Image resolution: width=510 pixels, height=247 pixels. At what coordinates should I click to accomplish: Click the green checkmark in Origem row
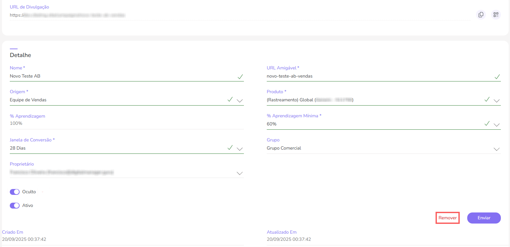click(x=230, y=99)
